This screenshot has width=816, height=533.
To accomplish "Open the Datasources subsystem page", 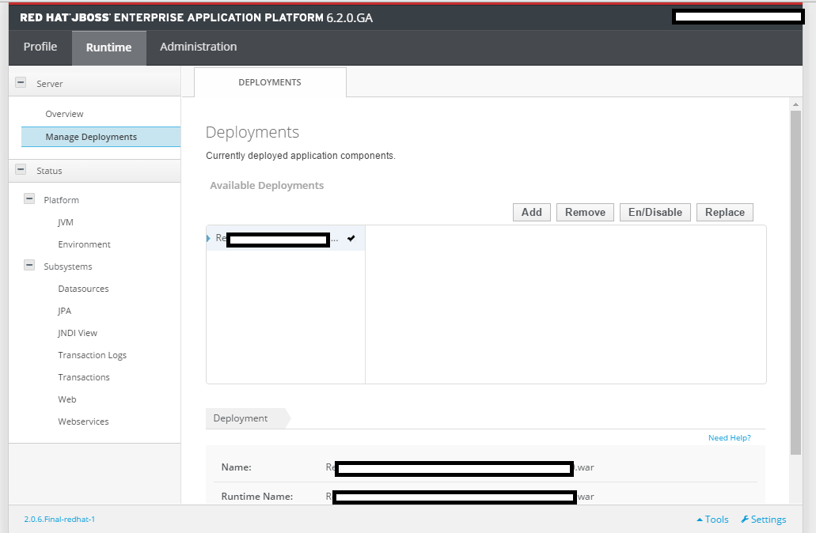I will 82,288.
